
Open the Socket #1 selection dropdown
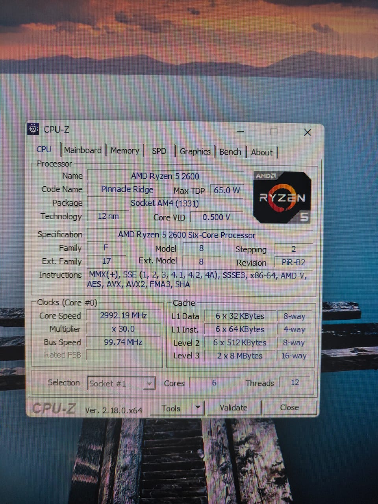pos(121,383)
